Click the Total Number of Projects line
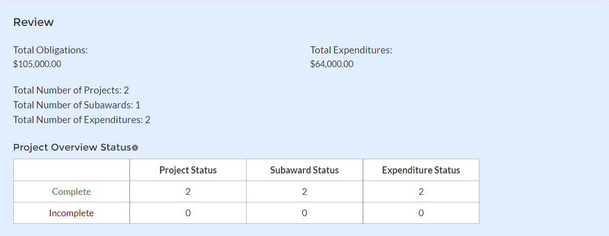609x236 pixels. click(71, 90)
